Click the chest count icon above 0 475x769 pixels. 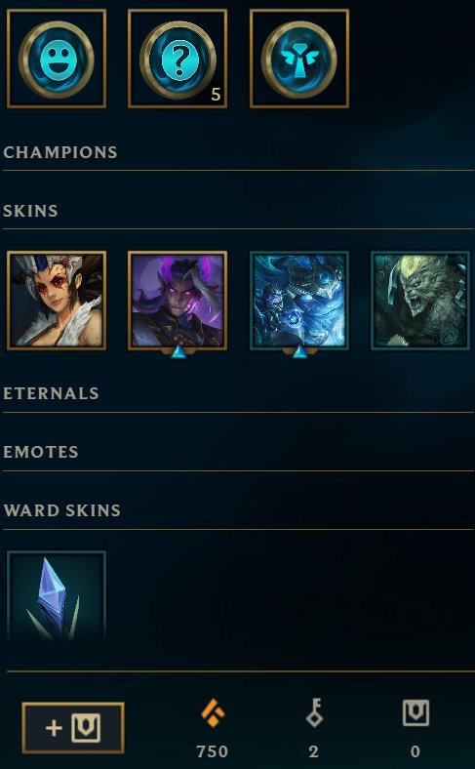416,713
